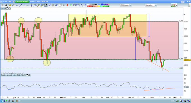
Task: Select the vertical line tool
Action: [x=31, y=5]
